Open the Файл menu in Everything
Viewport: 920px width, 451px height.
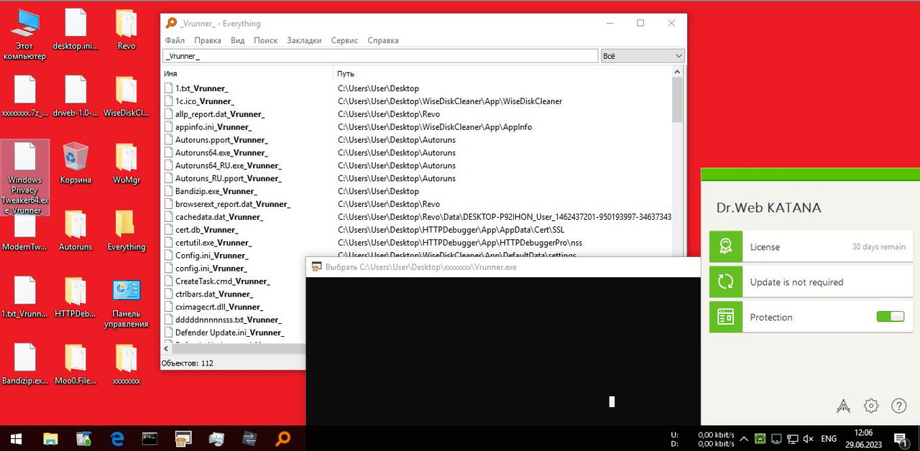coord(175,40)
